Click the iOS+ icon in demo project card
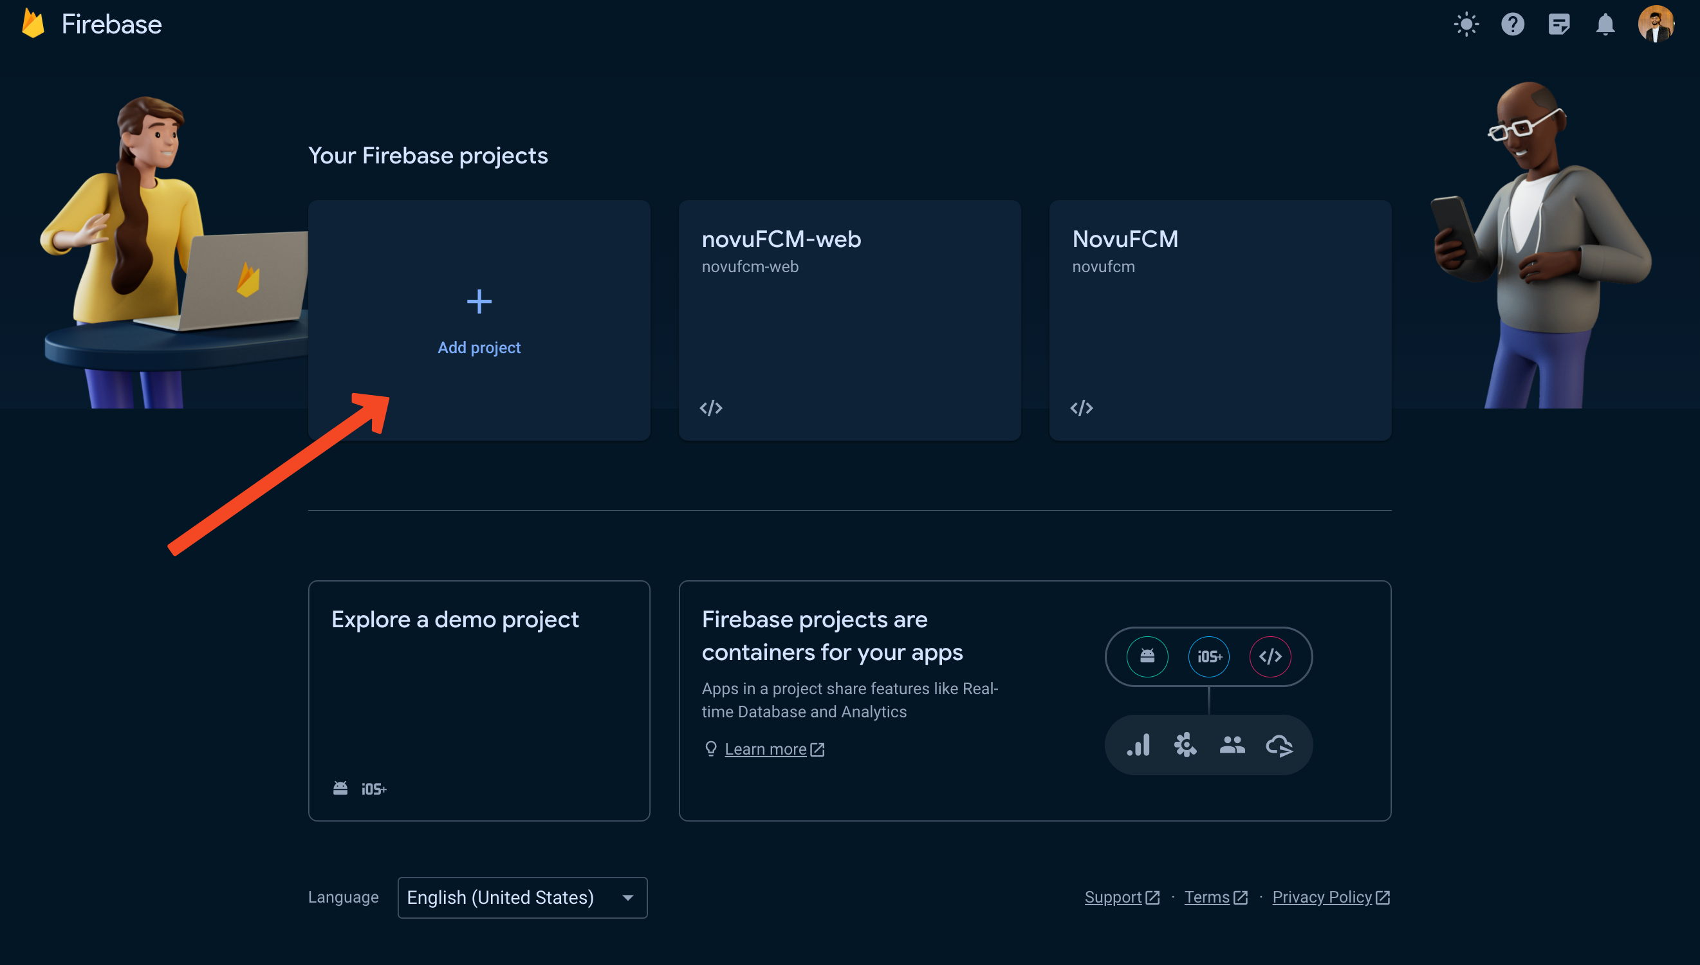Viewport: 1700px width, 965px height. (374, 789)
